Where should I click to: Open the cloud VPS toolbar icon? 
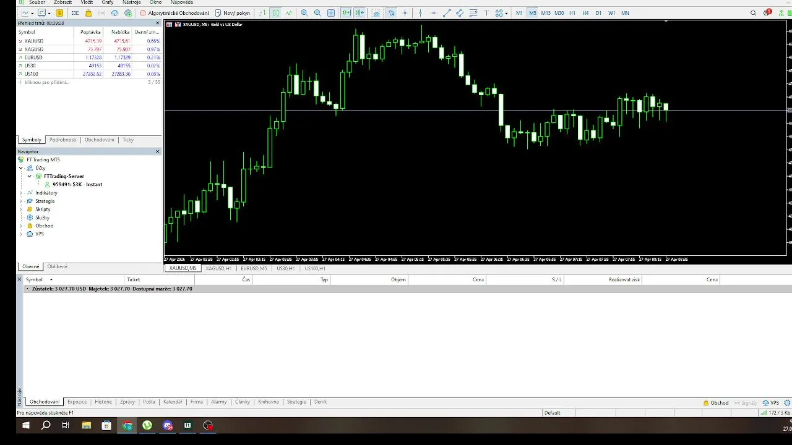pos(114,13)
